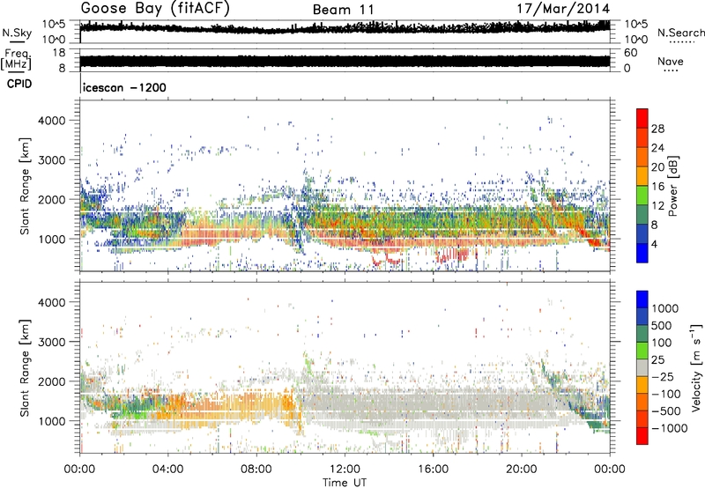Click the power panel 'Slant Range [km]' label
This screenshot has height=488, width=705.
25,186
